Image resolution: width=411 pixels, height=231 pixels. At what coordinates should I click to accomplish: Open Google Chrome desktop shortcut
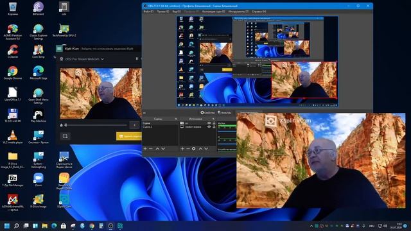click(13, 73)
